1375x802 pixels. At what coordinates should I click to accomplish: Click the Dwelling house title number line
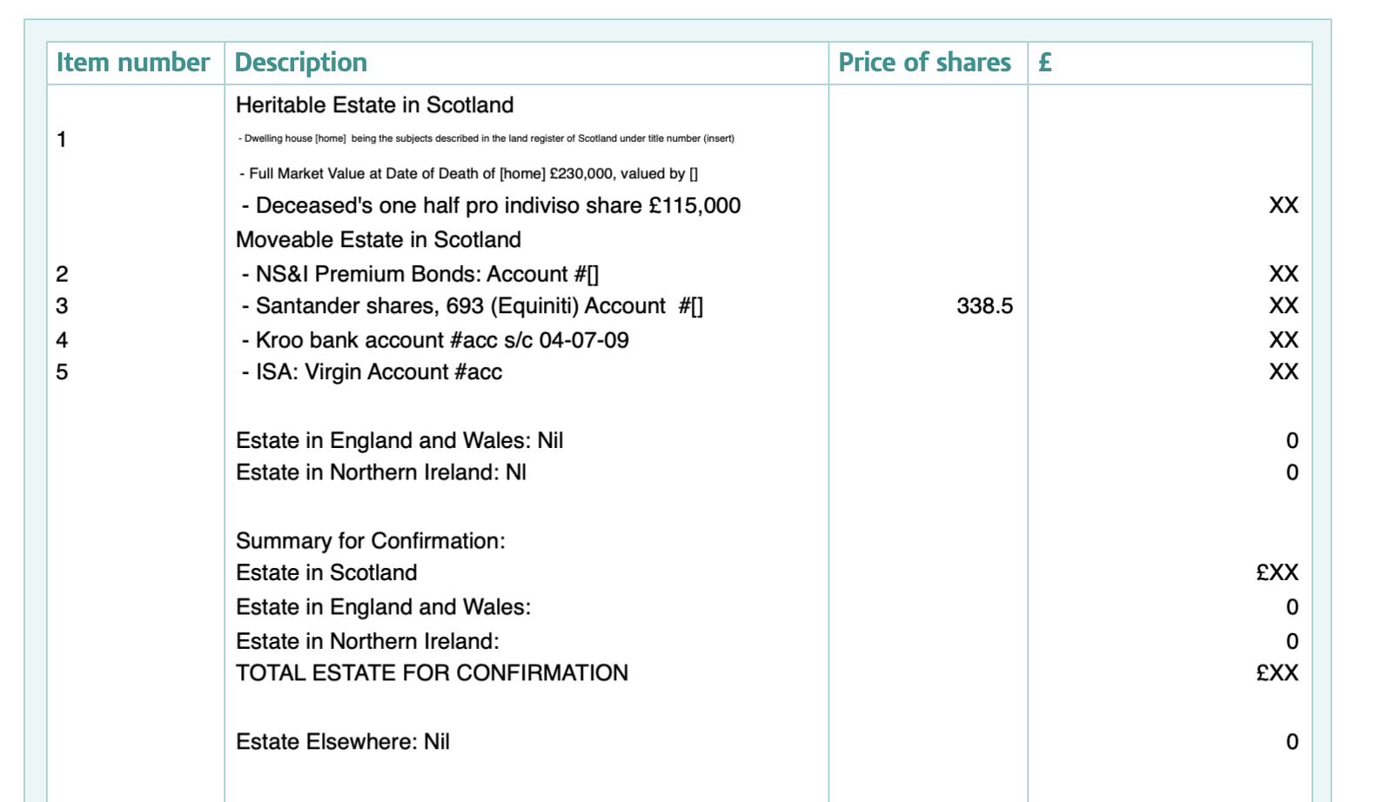point(486,138)
